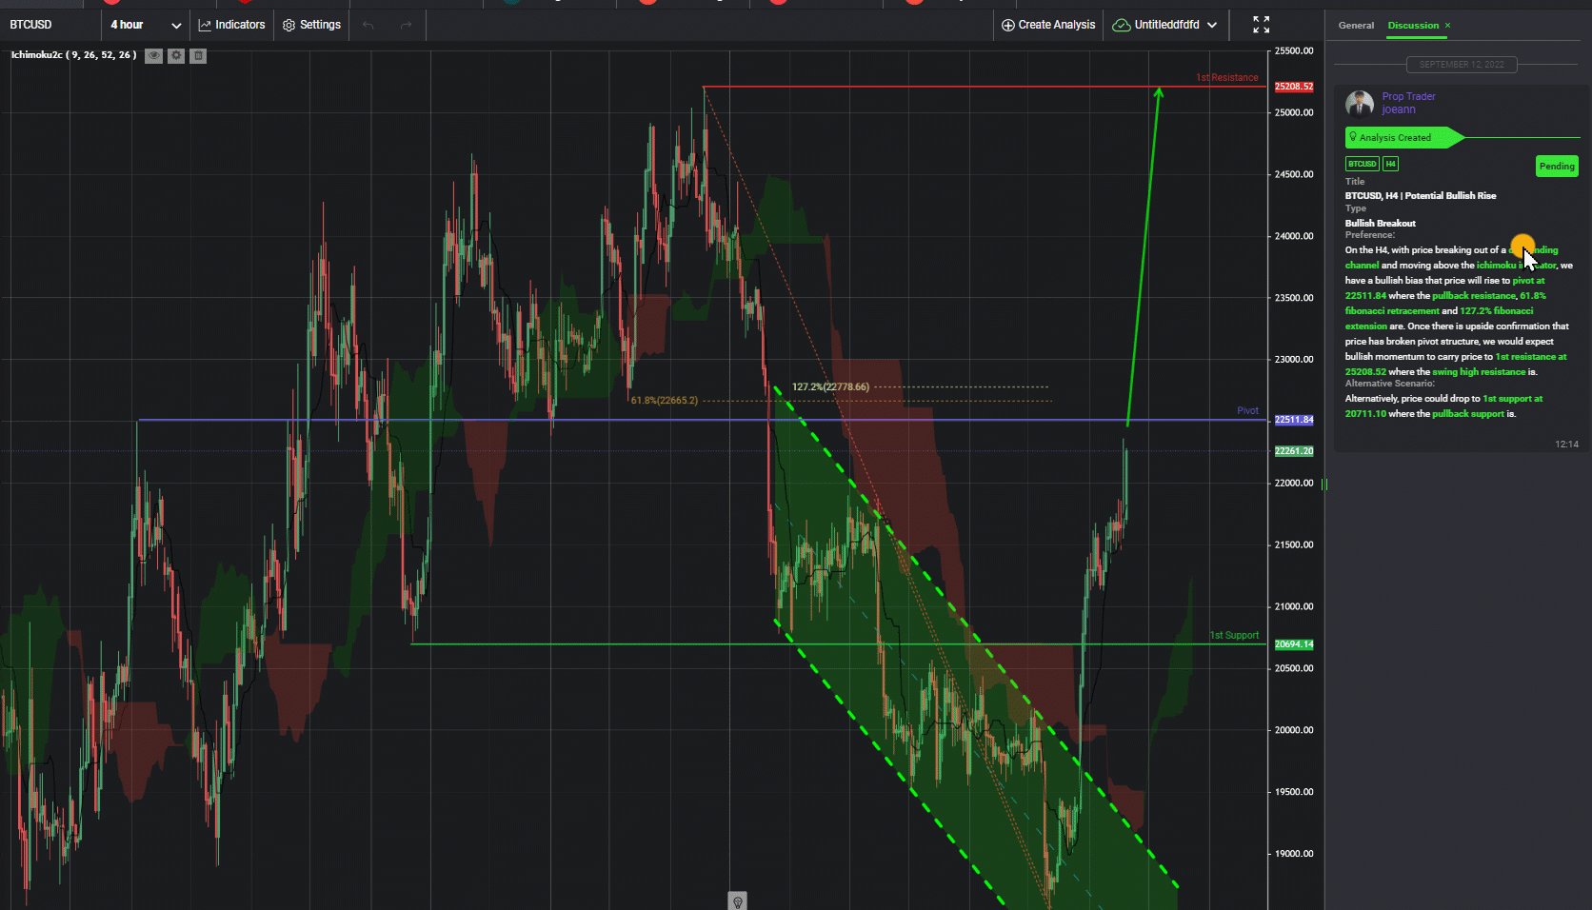
Task: Open the 4 hour timeframe dropdown
Action: coord(145,25)
